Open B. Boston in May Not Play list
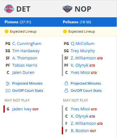 [80, 131]
